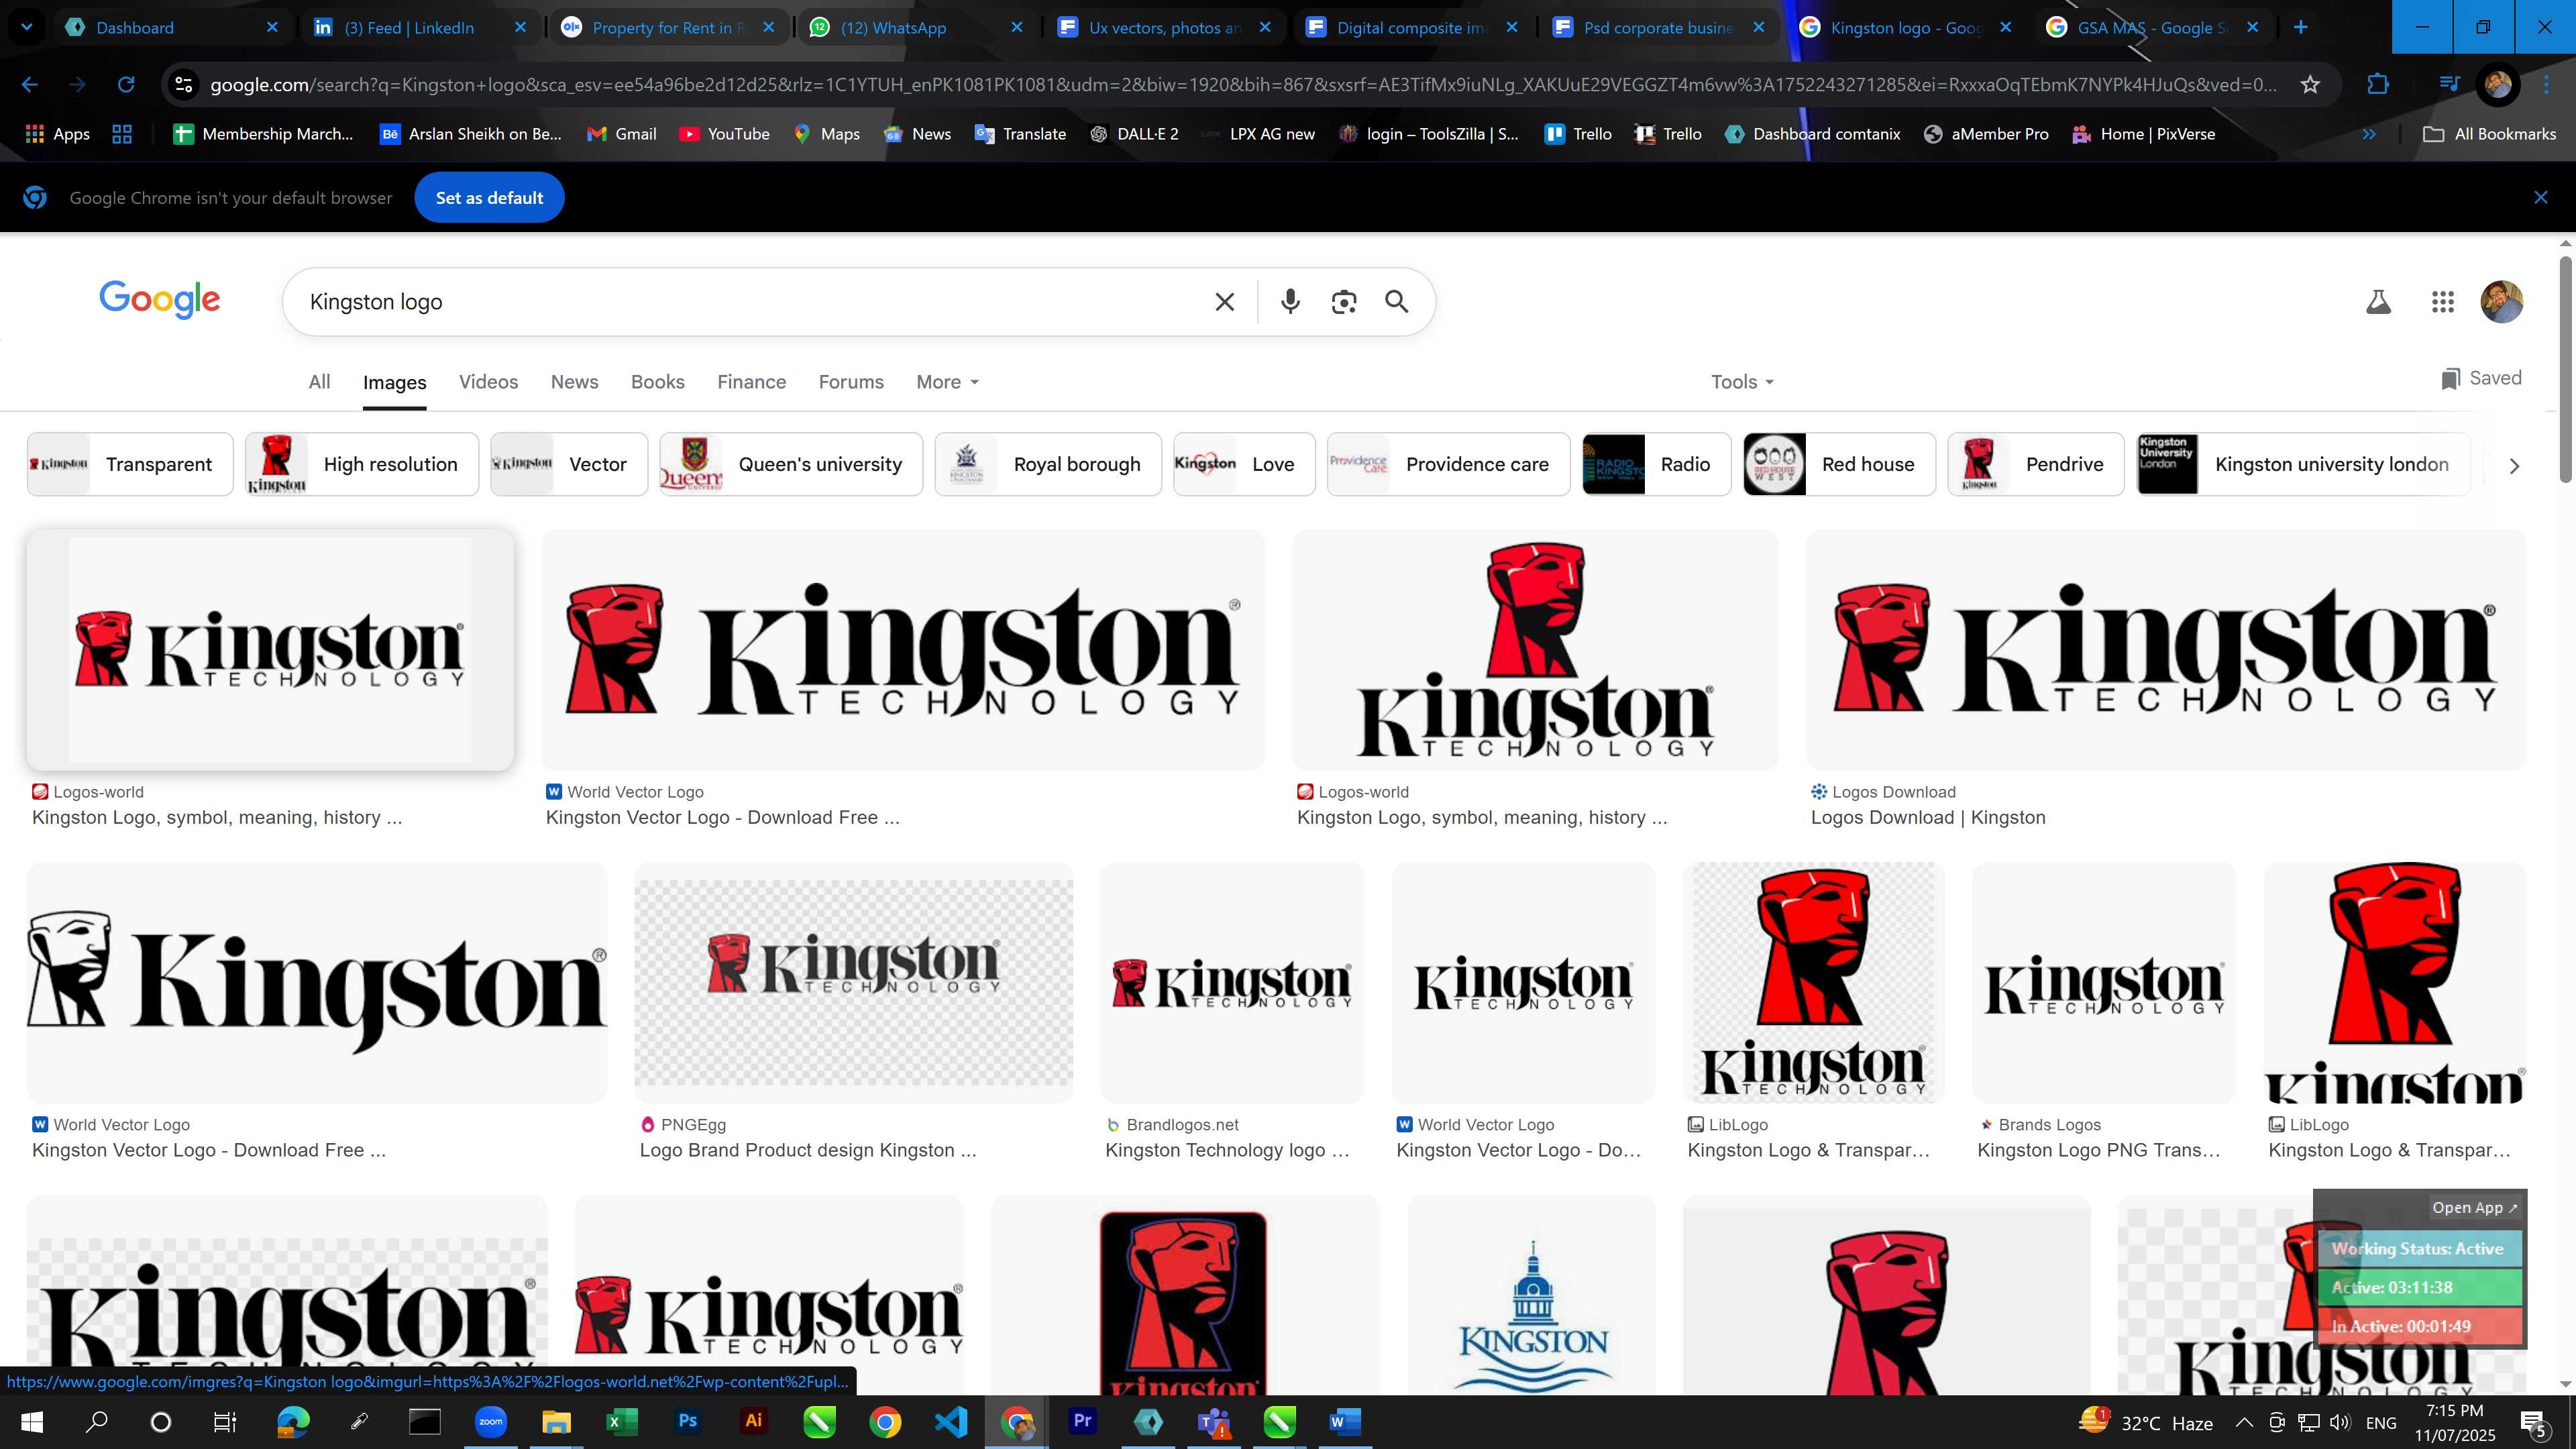
Task: Bookmark this page with the star icon
Action: click(2310, 84)
